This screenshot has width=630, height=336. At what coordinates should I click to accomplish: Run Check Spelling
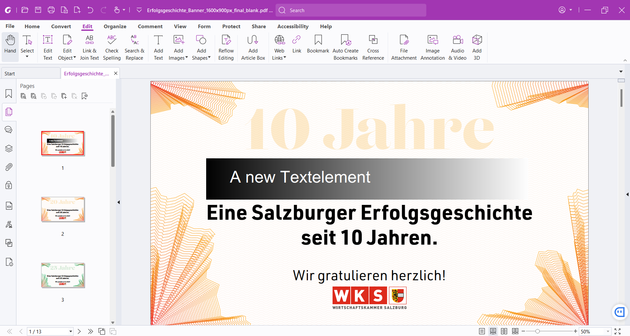[x=112, y=47]
